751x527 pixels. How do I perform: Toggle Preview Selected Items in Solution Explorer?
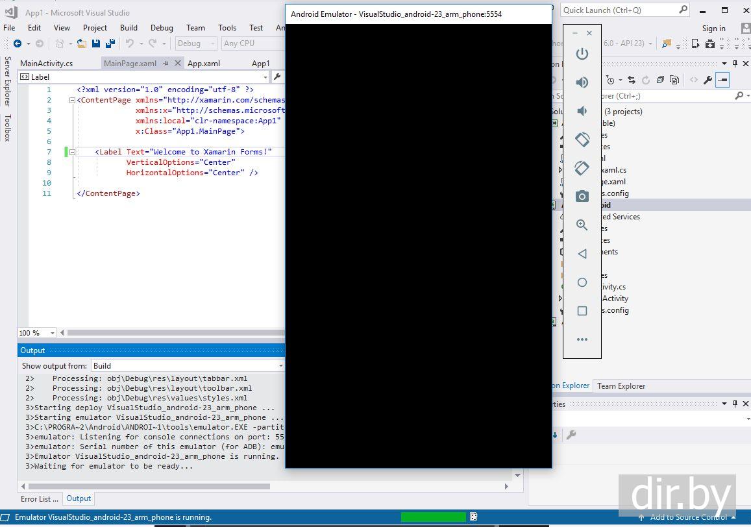point(722,80)
